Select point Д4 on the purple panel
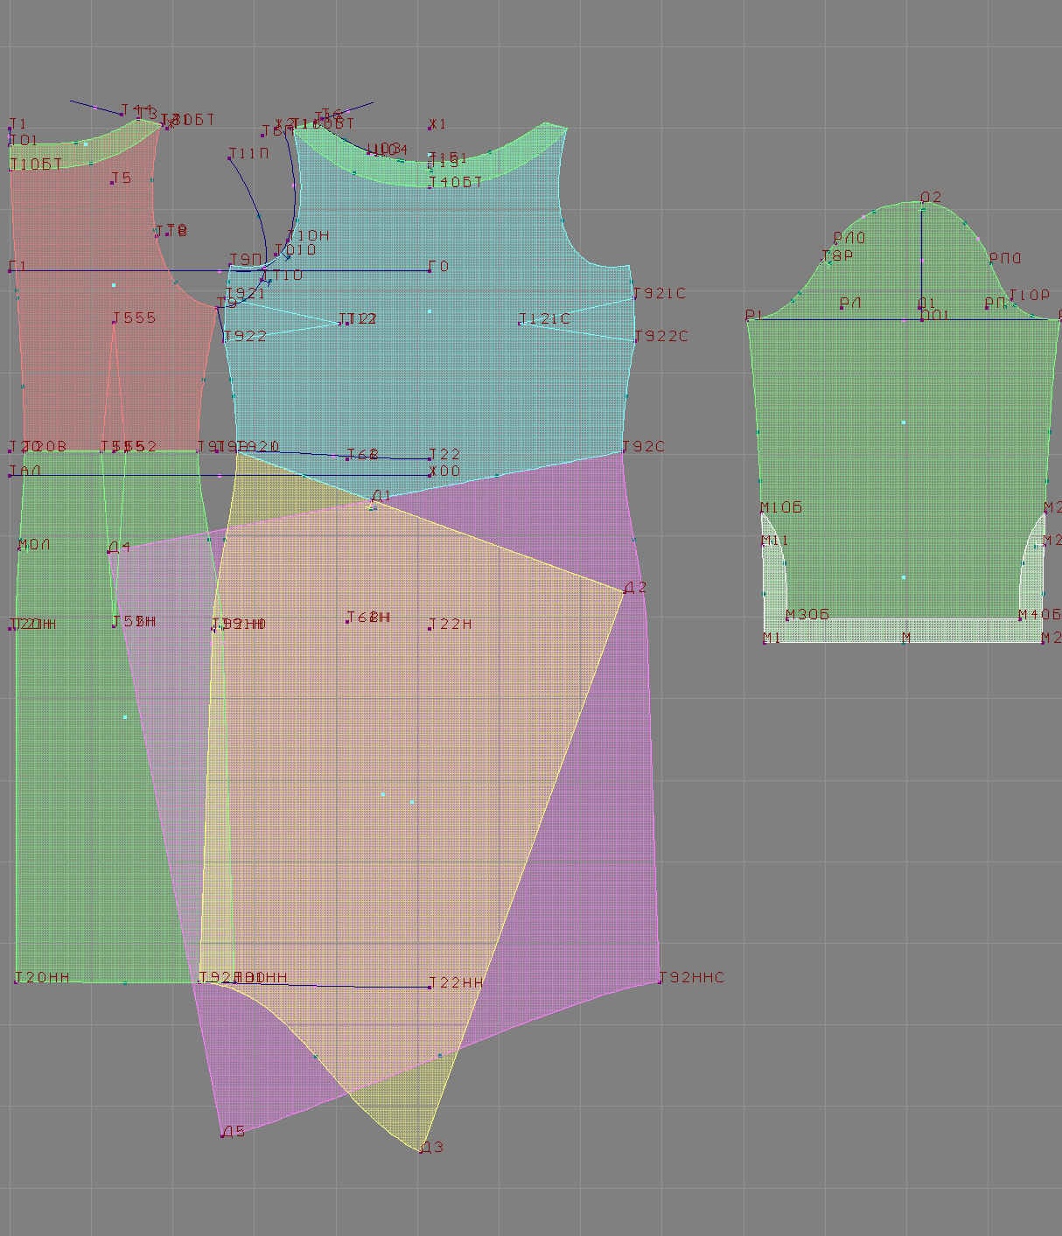The height and width of the screenshot is (1236, 1062). point(108,552)
